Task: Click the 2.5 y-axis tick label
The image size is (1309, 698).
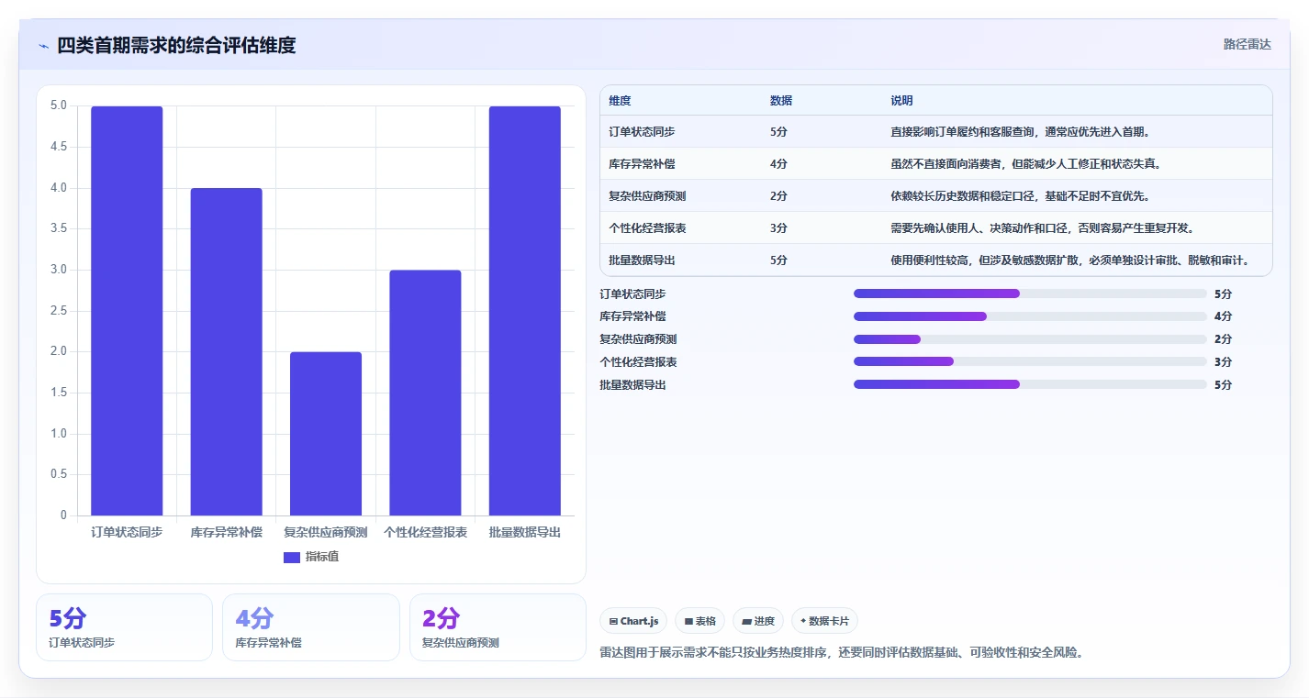Action: [59, 311]
